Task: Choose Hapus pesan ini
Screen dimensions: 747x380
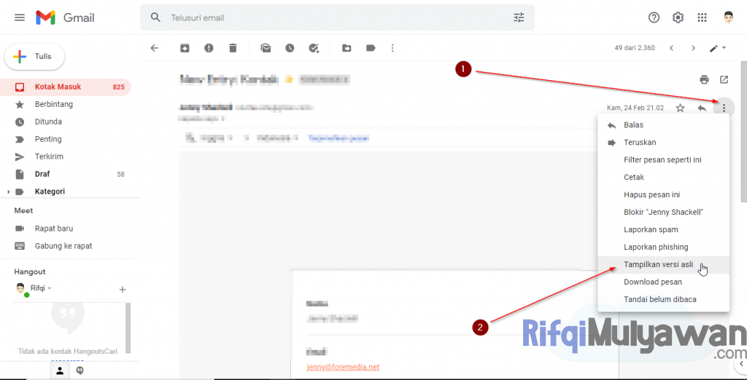Action: [x=663, y=194]
